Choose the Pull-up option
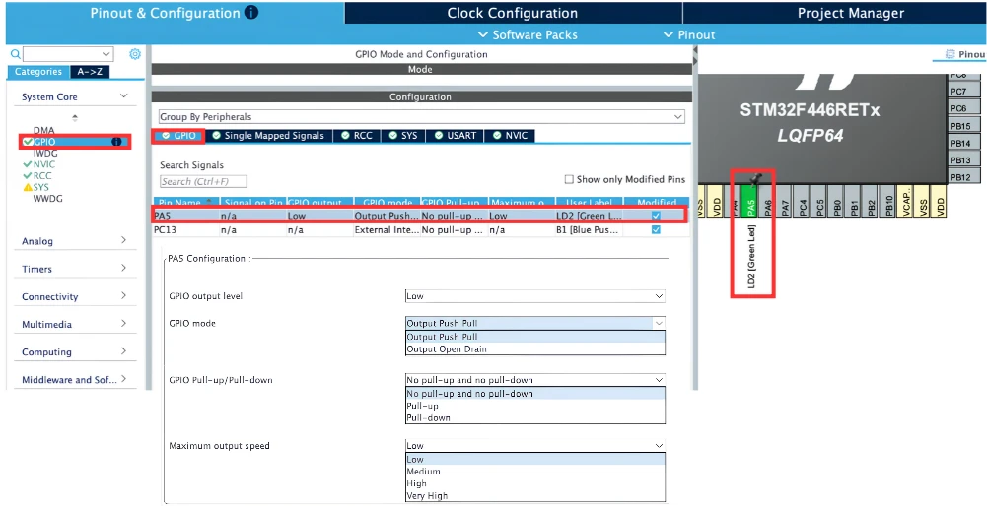Viewport: 987px width, 506px height. click(535, 406)
